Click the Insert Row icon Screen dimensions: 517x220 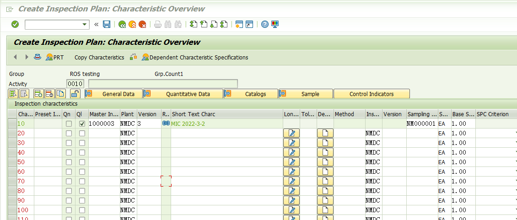(x=38, y=94)
